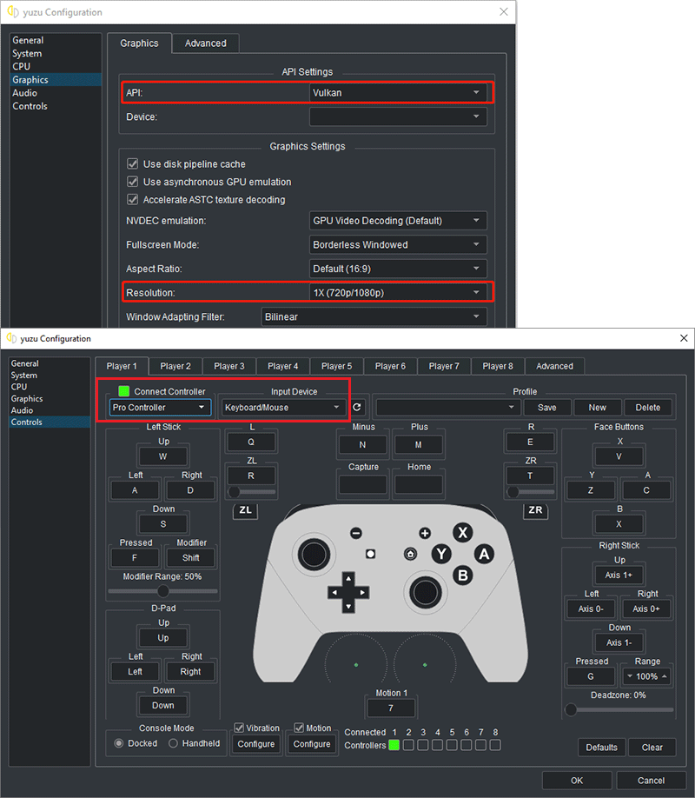Click the X button on controller image
This screenshot has height=798, width=695.
(462, 533)
